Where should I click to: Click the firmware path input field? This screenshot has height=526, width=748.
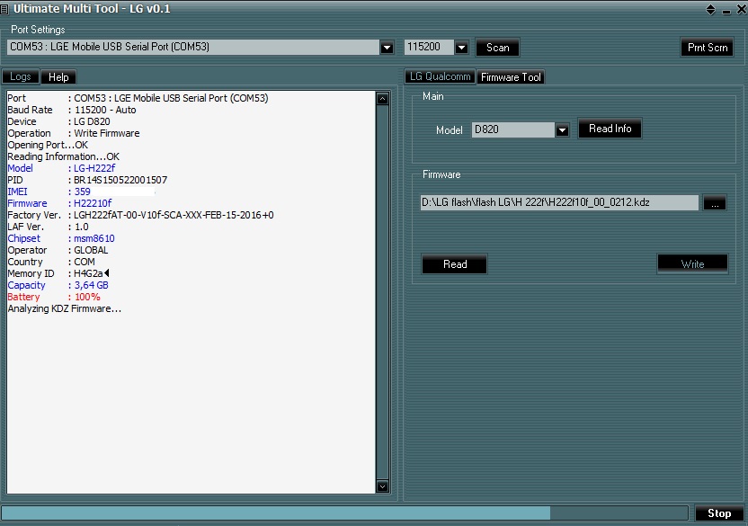pyautogui.click(x=559, y=202)
